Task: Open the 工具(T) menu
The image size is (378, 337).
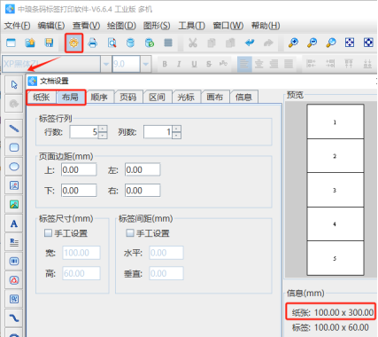Action: (x=191, y=26)
